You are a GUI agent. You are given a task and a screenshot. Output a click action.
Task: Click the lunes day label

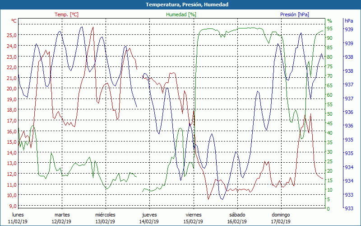pos(18,215)
